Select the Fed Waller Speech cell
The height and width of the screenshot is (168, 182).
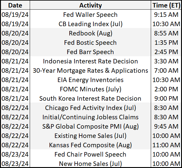tap(90, 14)
